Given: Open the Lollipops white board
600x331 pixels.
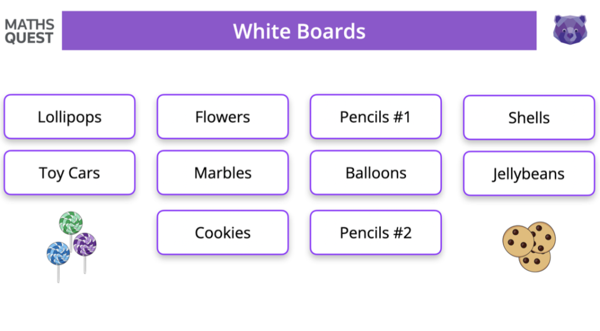Looking at the screenshot, I should (x=70, y=117).
